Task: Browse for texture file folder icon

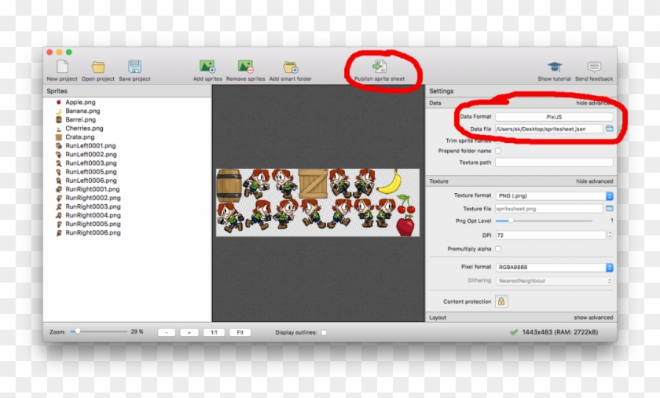Action: click(609, 208)
